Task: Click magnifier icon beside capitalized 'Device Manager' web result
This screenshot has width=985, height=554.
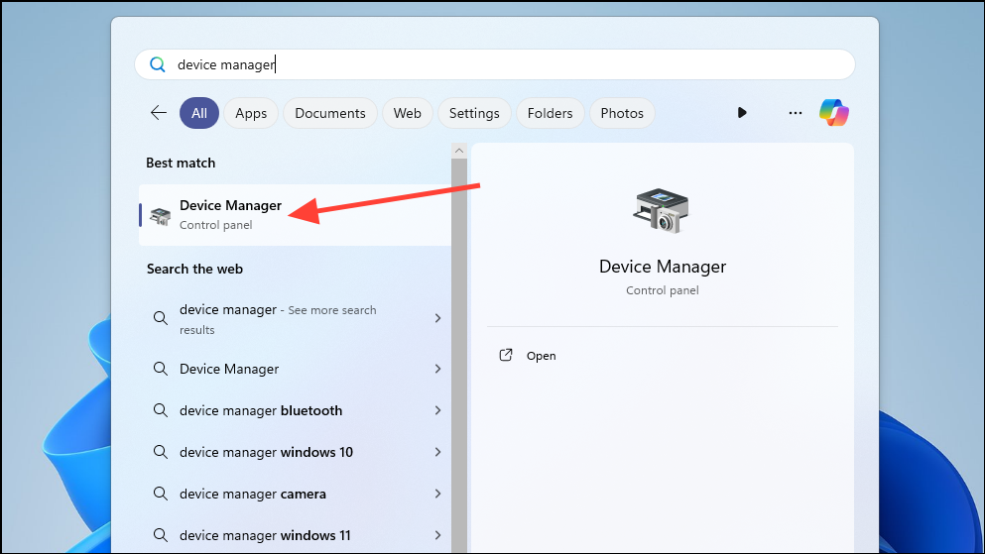Action: pyautogui.click(x=160, y=369)
